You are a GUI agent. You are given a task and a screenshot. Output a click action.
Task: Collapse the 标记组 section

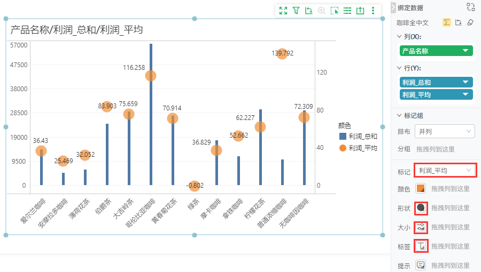coord(399,115)
